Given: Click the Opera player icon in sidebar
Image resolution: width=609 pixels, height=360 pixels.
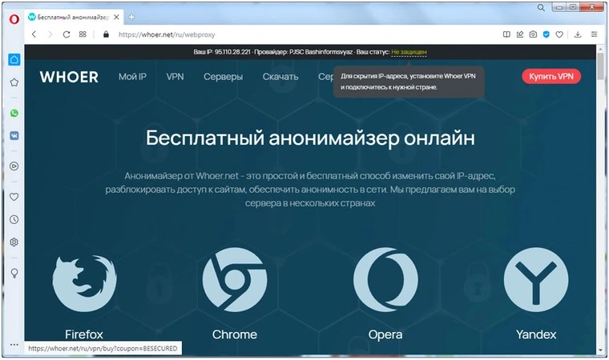Looking at the screenshot, I should point(14,166).
